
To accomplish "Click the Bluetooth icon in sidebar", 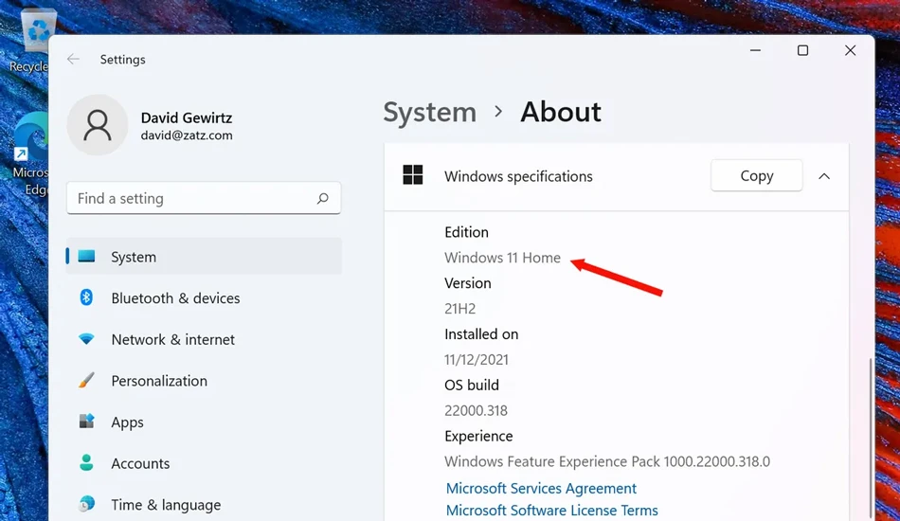I will [86, 297].
